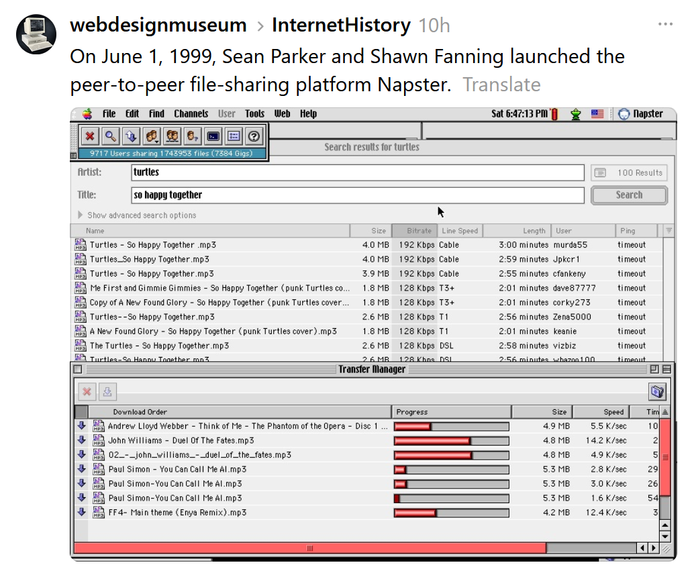Screen dimensions: 694x573
Task: Click the green star icon in menu bar
Action: point(575,115)
